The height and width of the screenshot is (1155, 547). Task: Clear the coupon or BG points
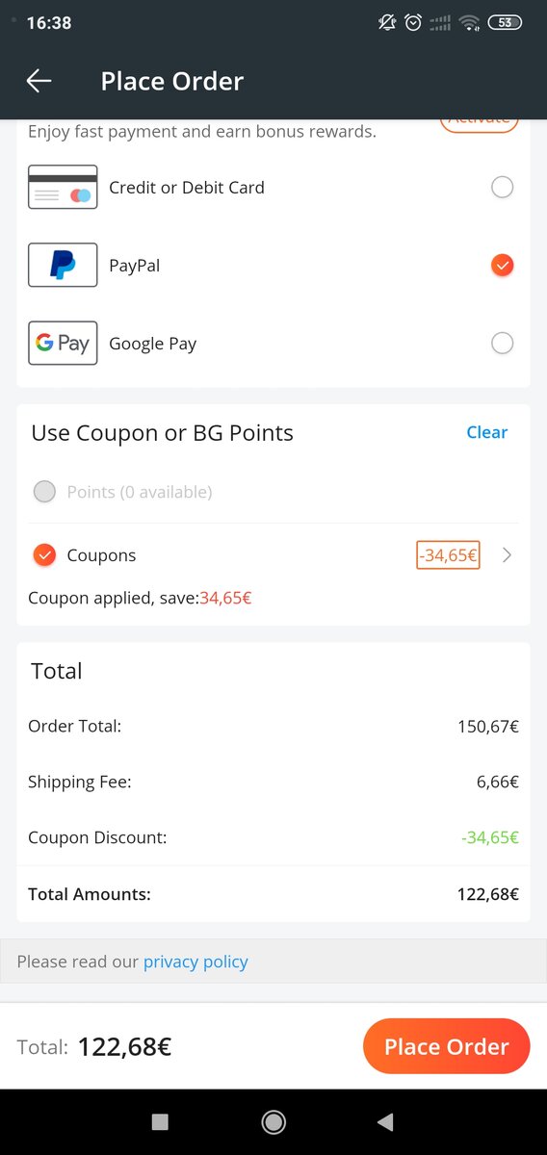click(x=486, y=432)
